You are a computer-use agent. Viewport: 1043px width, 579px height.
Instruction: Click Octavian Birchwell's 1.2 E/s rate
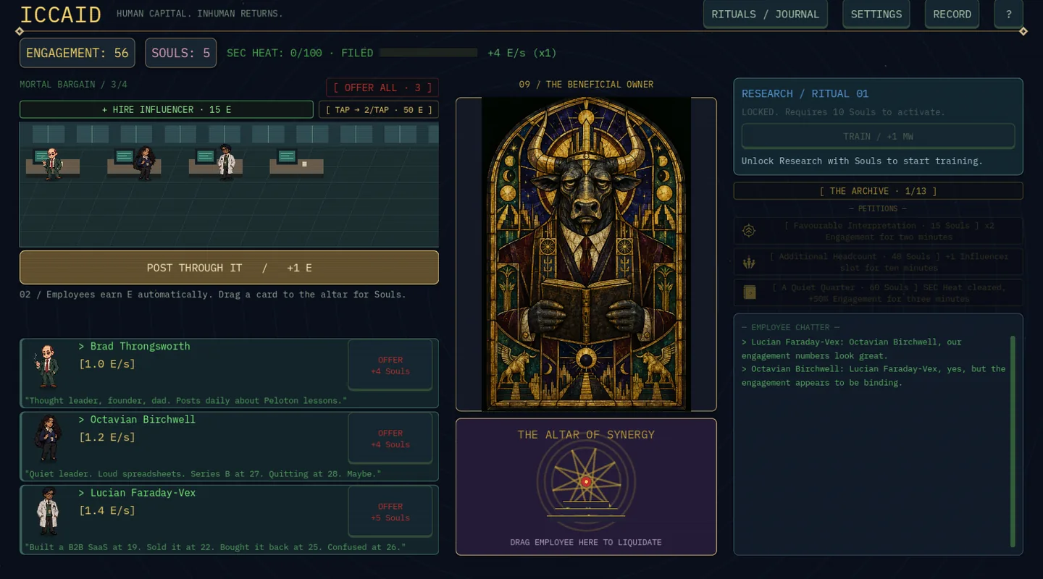107,437
